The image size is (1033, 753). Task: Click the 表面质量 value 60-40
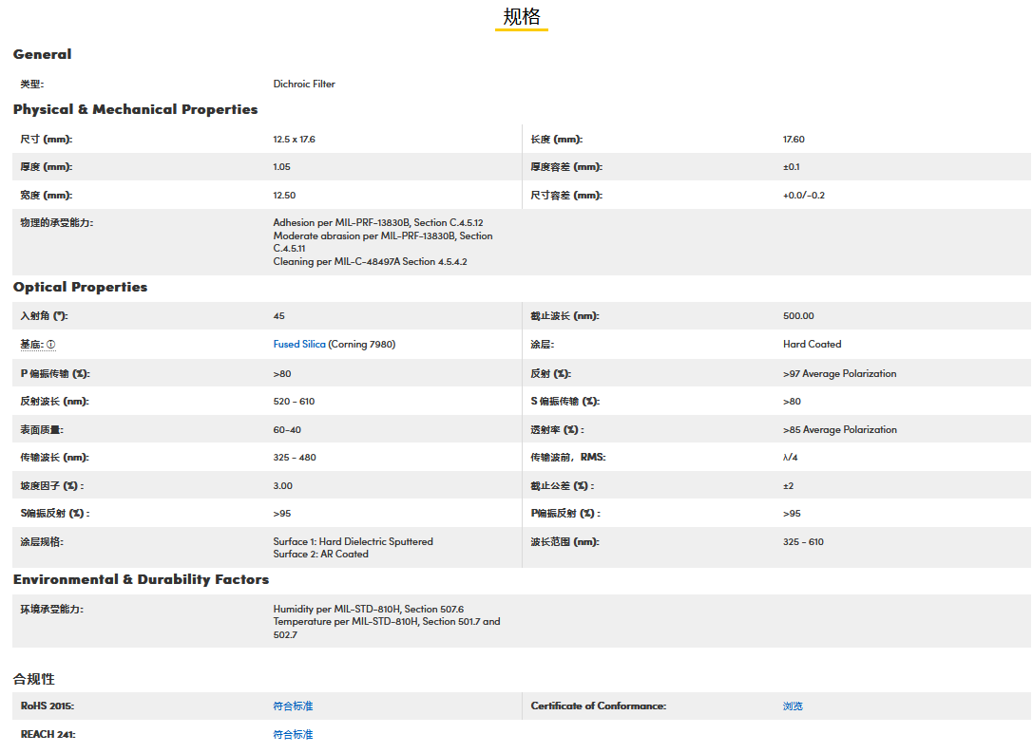(287, 430)
